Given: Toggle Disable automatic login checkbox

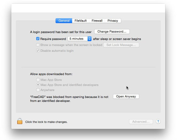Looking at the screenshot, I should (38, 51).
